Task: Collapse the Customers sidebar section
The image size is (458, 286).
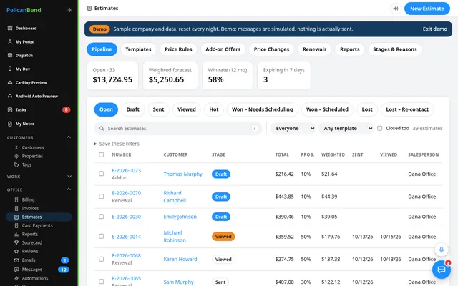Action: [69, 137]
